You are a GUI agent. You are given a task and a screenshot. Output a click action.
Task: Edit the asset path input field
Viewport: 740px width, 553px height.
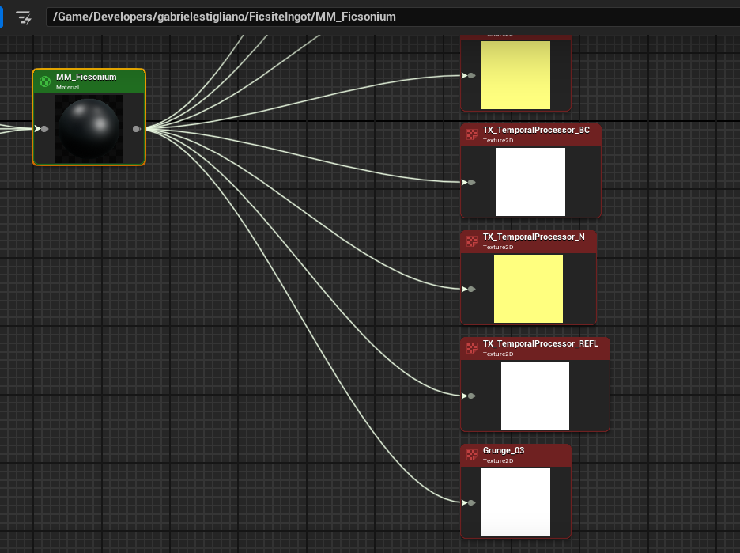(x=393, y=17)
